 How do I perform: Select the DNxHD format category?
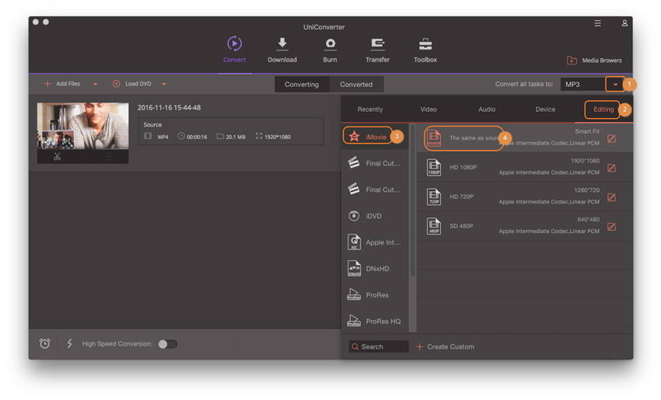coord(373,269)
